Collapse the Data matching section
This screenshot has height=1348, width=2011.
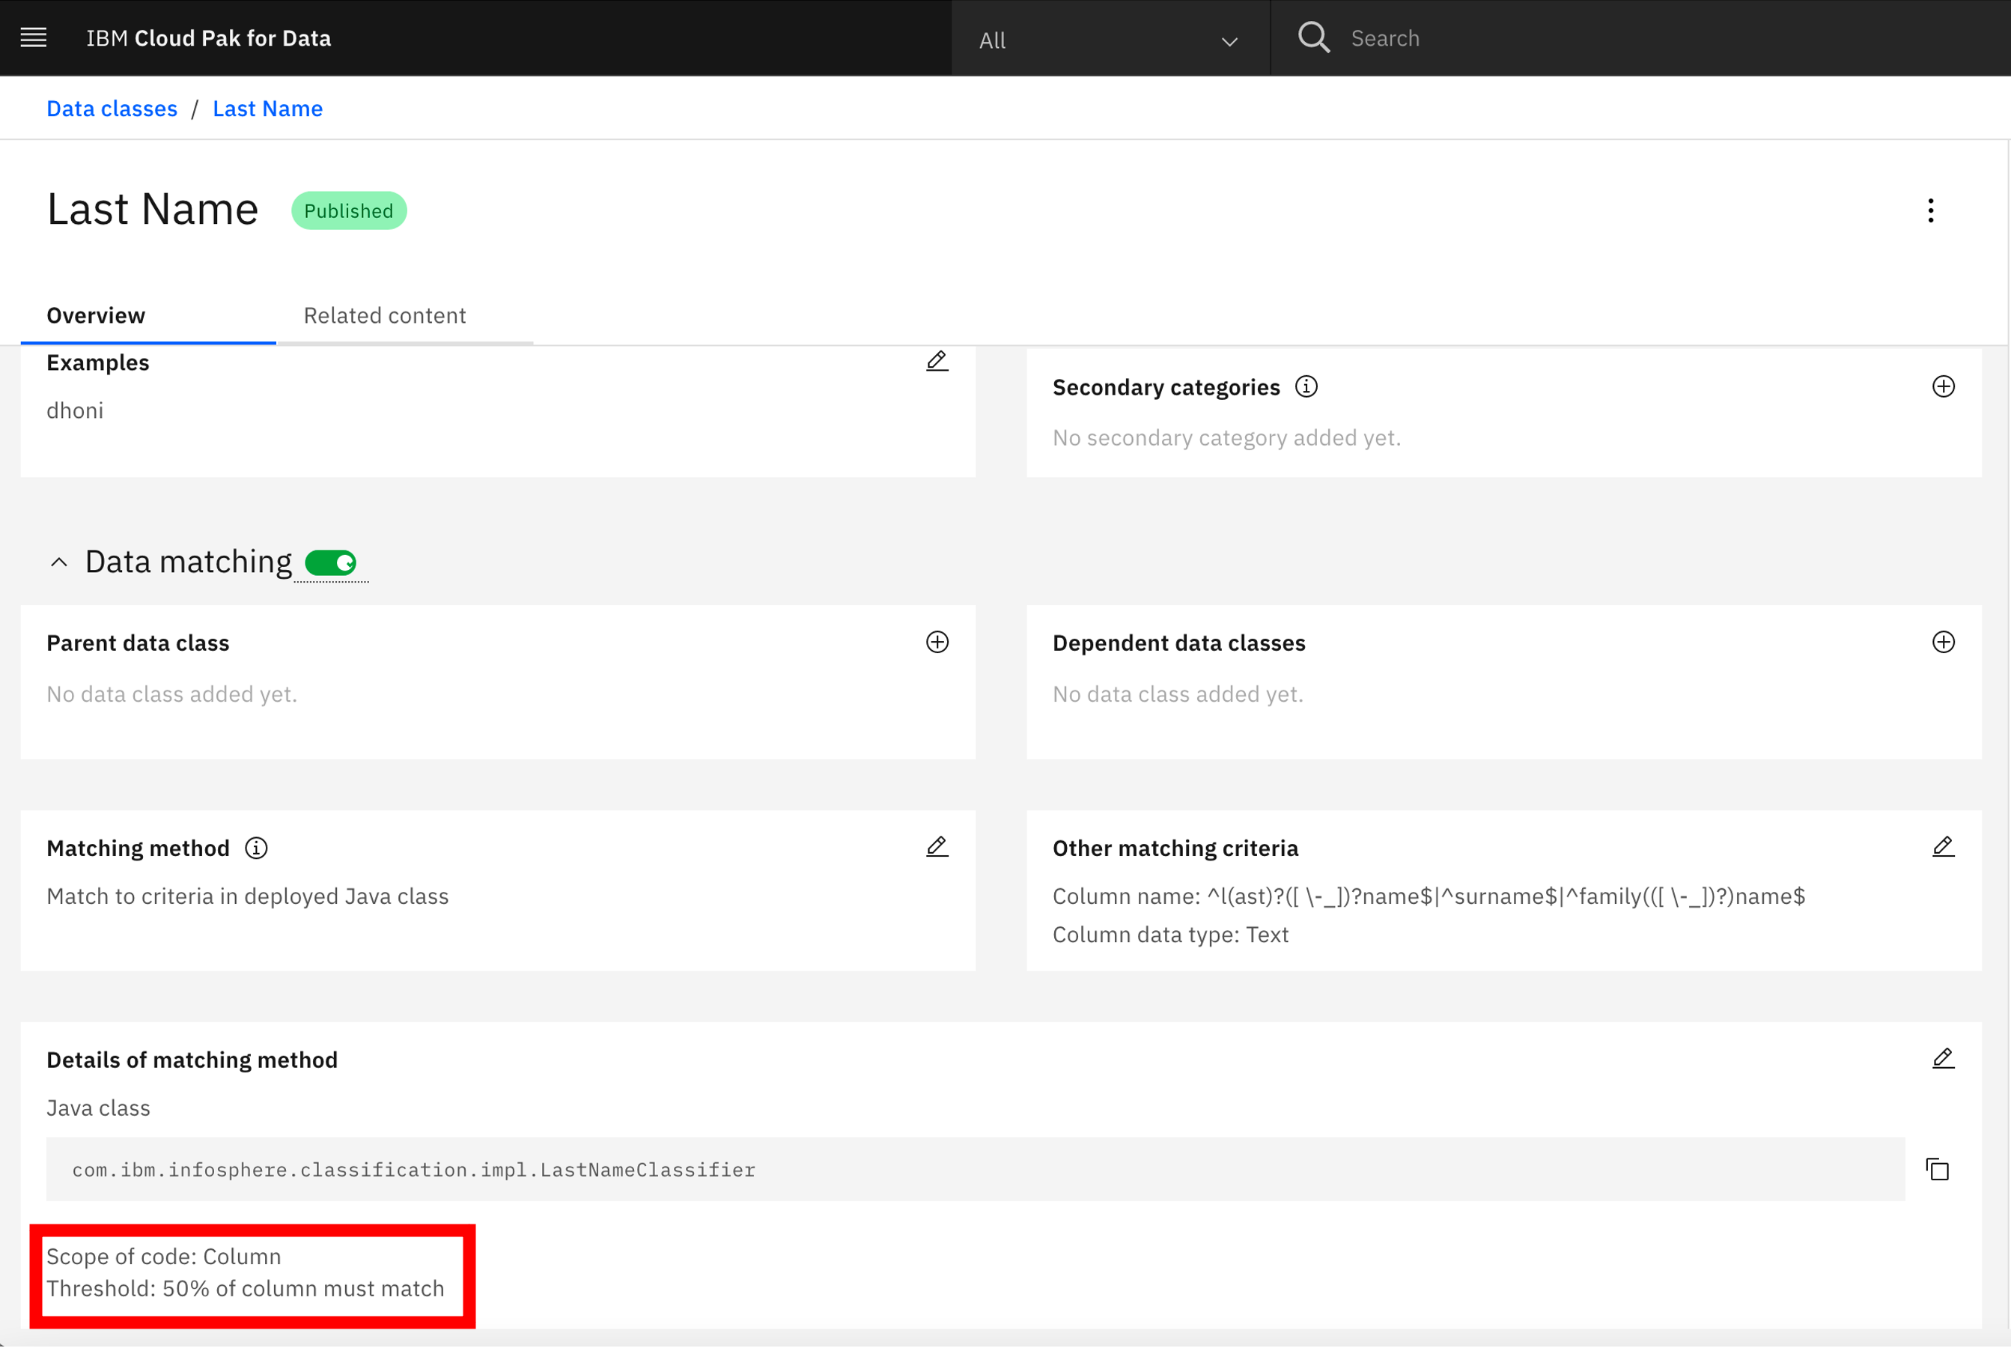point(58,562)
